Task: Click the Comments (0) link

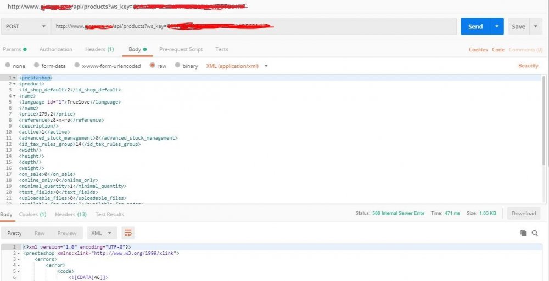Action: pyautogui.click(x=525, y=50)
